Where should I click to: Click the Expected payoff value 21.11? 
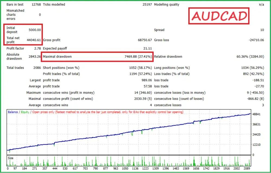click(x=147, y=49)
